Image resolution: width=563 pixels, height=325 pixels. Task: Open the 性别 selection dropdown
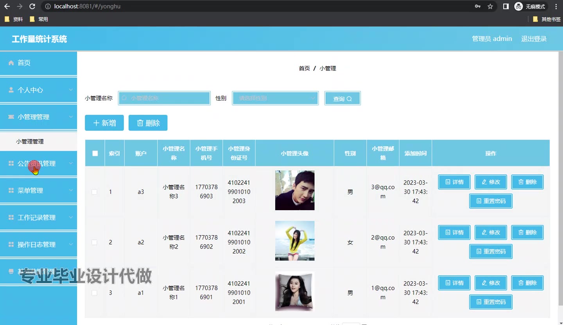pyautogui.click(x=275, y=98)
